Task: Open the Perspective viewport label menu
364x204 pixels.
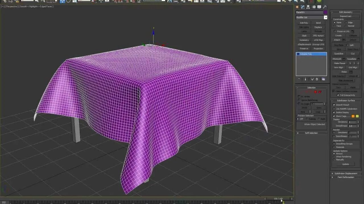Action: click(11, 6)
